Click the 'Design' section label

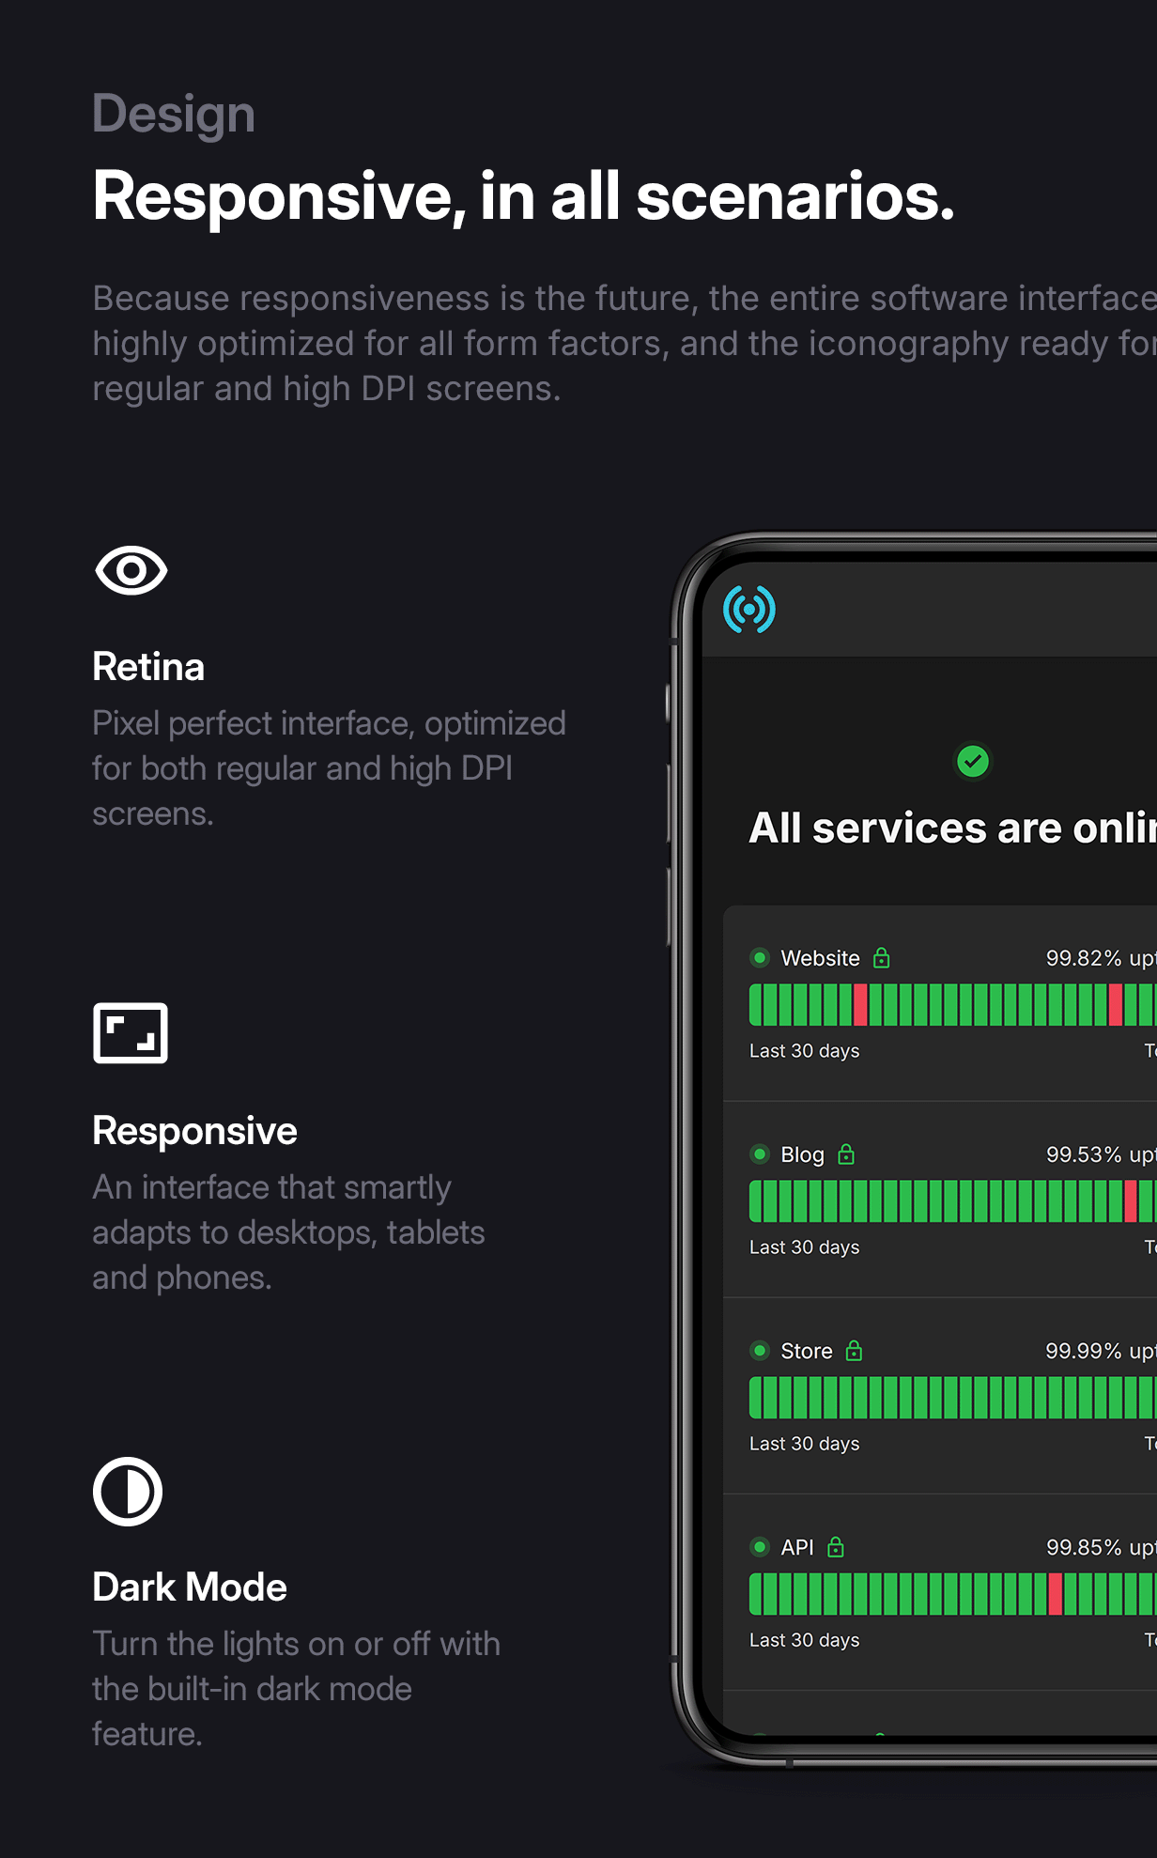click(174, 115)
